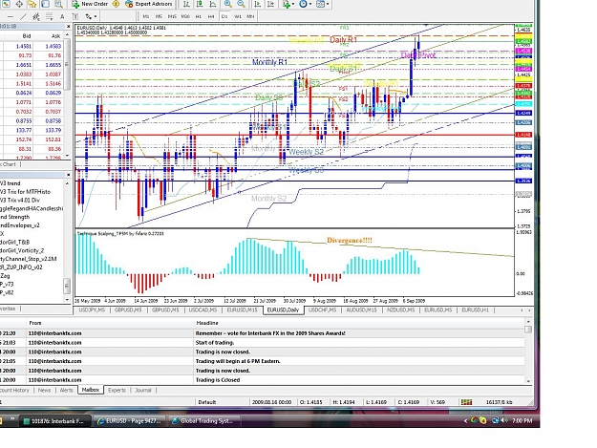This screenshot has height=448, width=597.
Task: Toggle Expert Advisors on the toolbar
Action: (x=148, y=4)
